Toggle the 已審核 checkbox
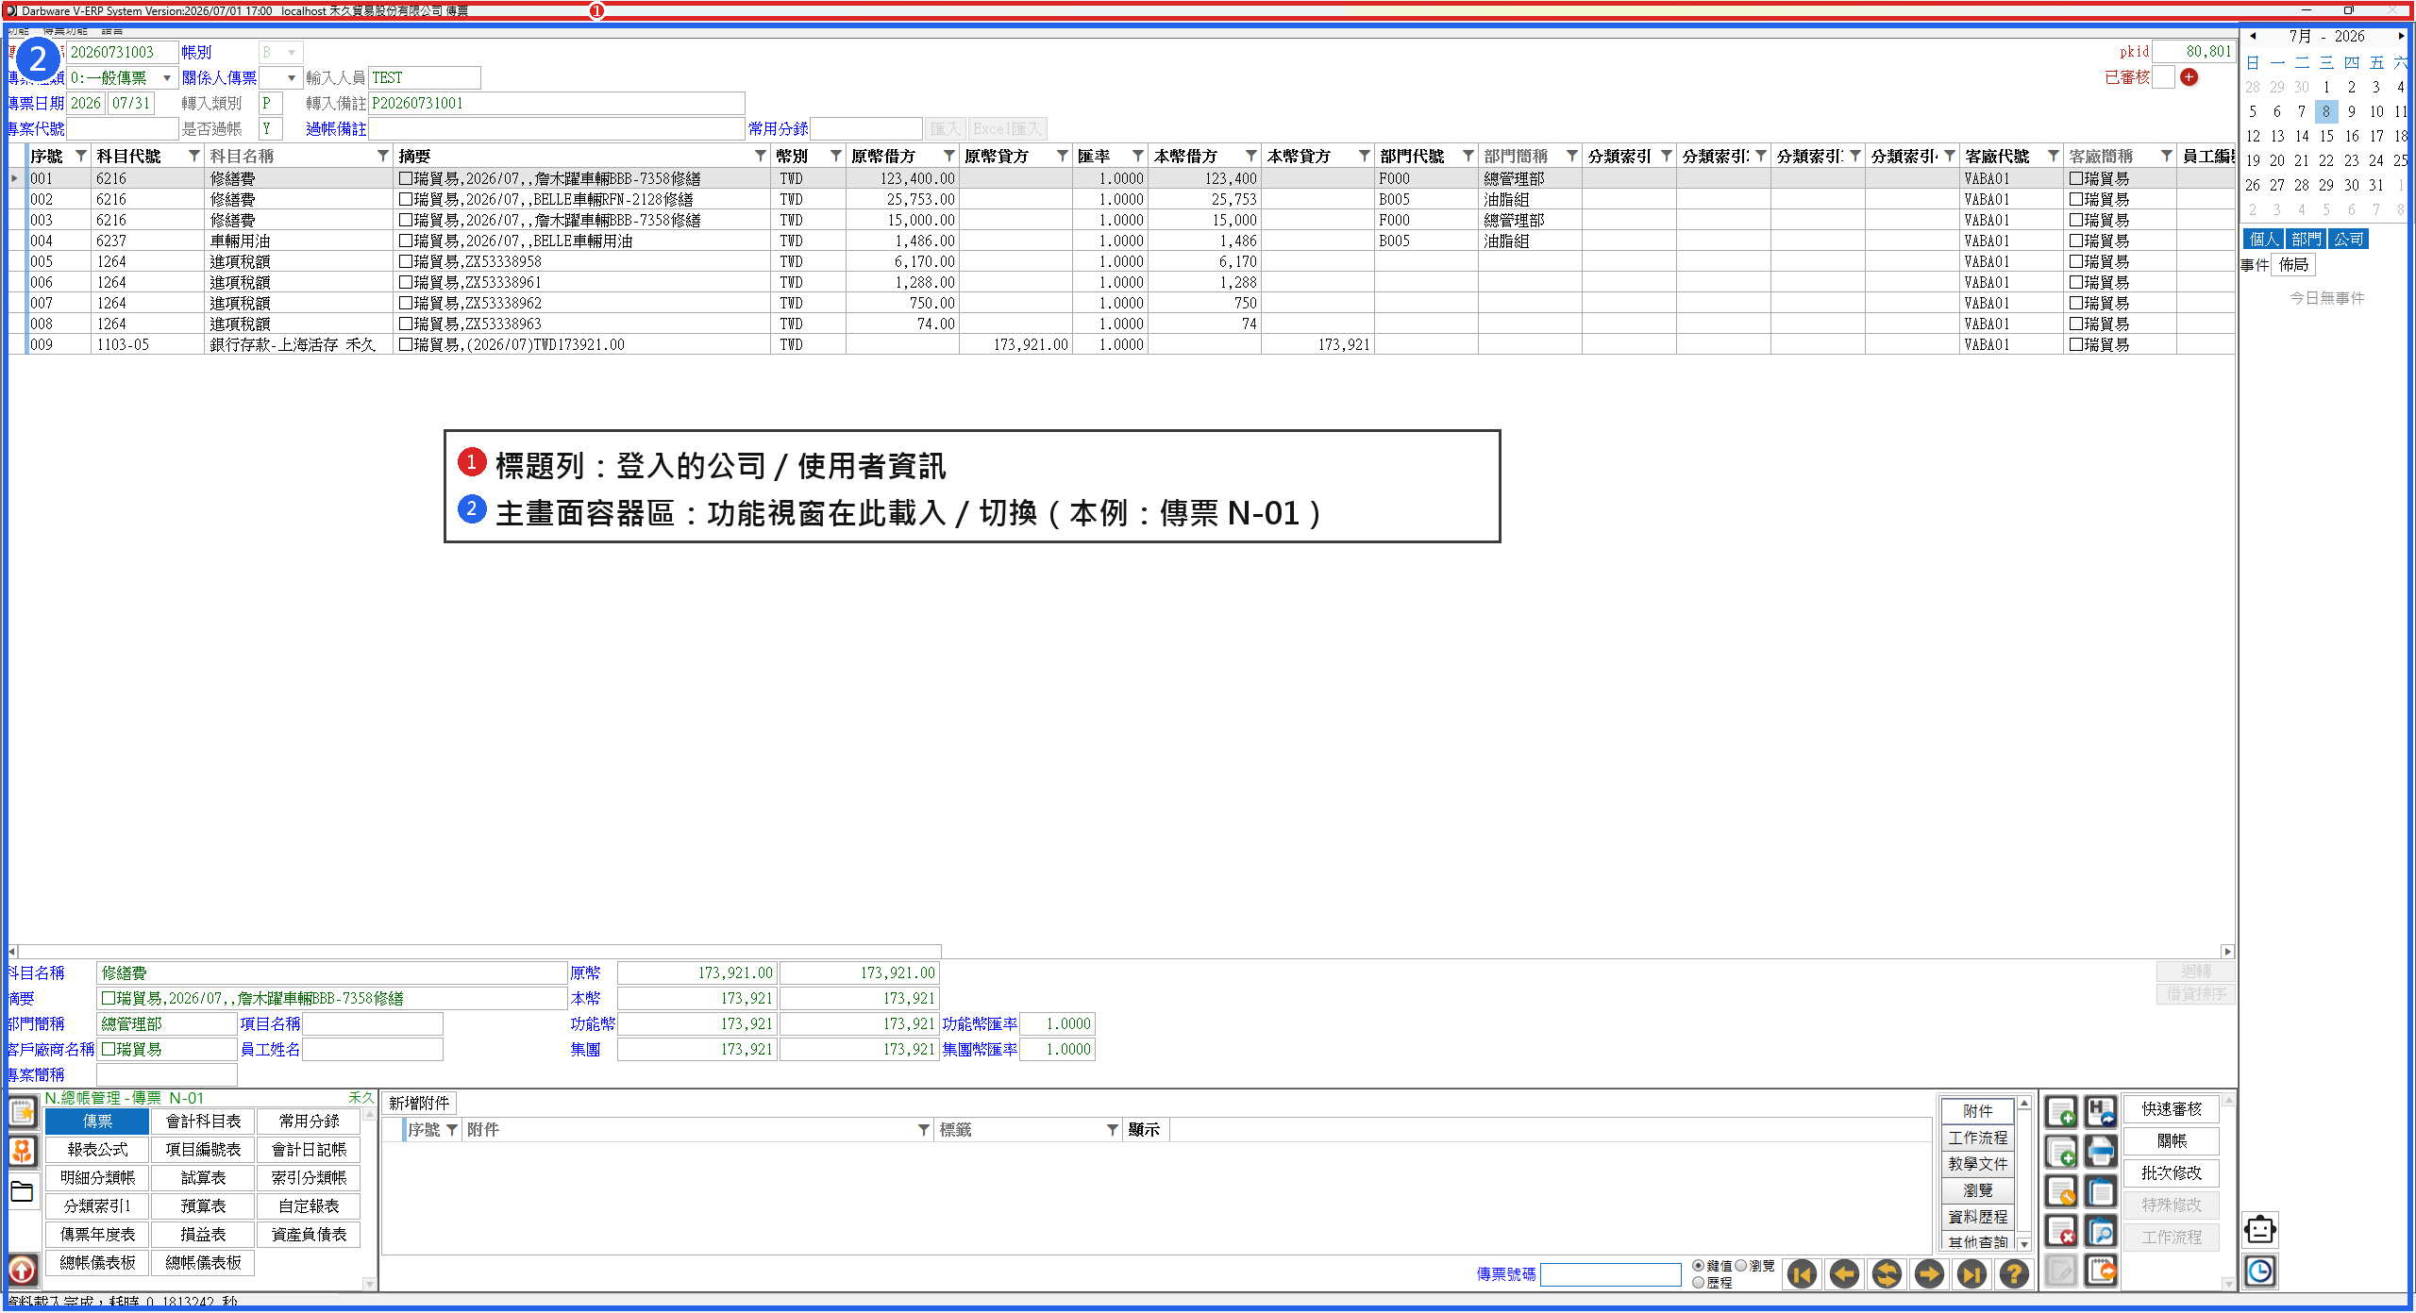Image resolution: width=2416 pixels, height=1313 pixels. (x=2163, y=77)
